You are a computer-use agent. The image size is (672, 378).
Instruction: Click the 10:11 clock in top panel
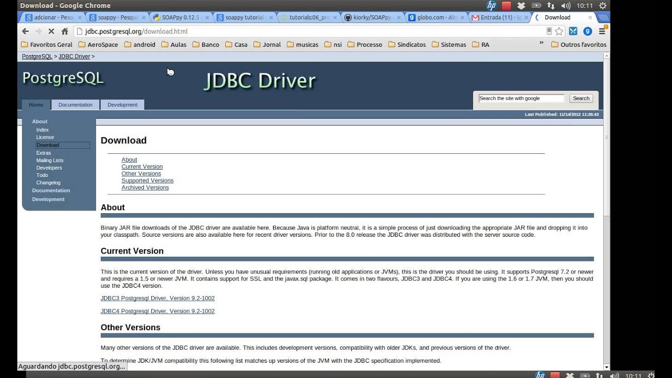584,6
